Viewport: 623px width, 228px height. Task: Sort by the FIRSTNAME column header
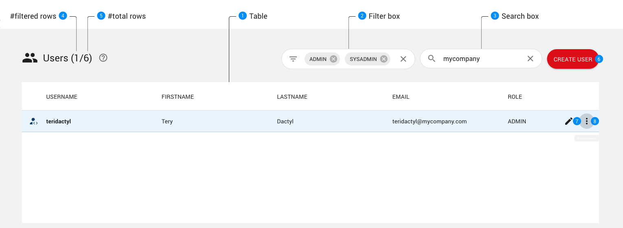[178, 97]
